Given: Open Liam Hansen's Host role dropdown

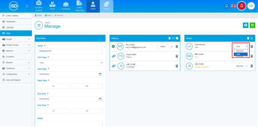Looking at the screenshot, I should (241, 46).
